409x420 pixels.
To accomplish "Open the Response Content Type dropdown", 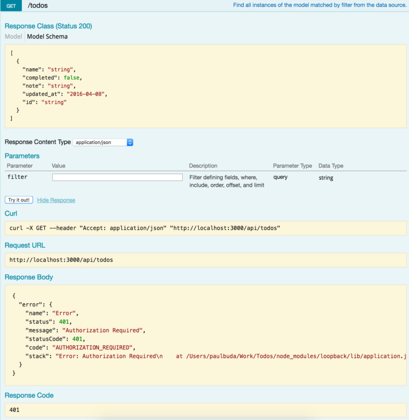I will point(103,142).
